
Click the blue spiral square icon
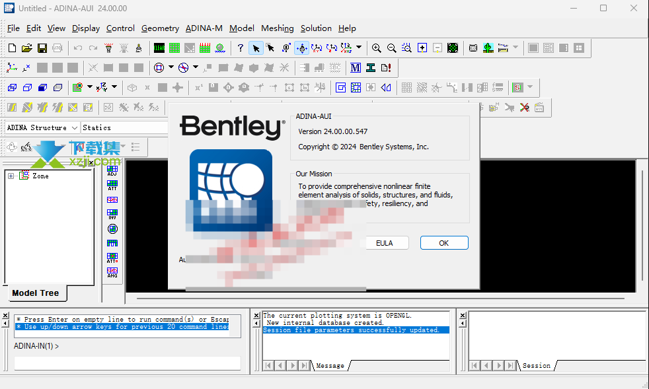[340, 88]
